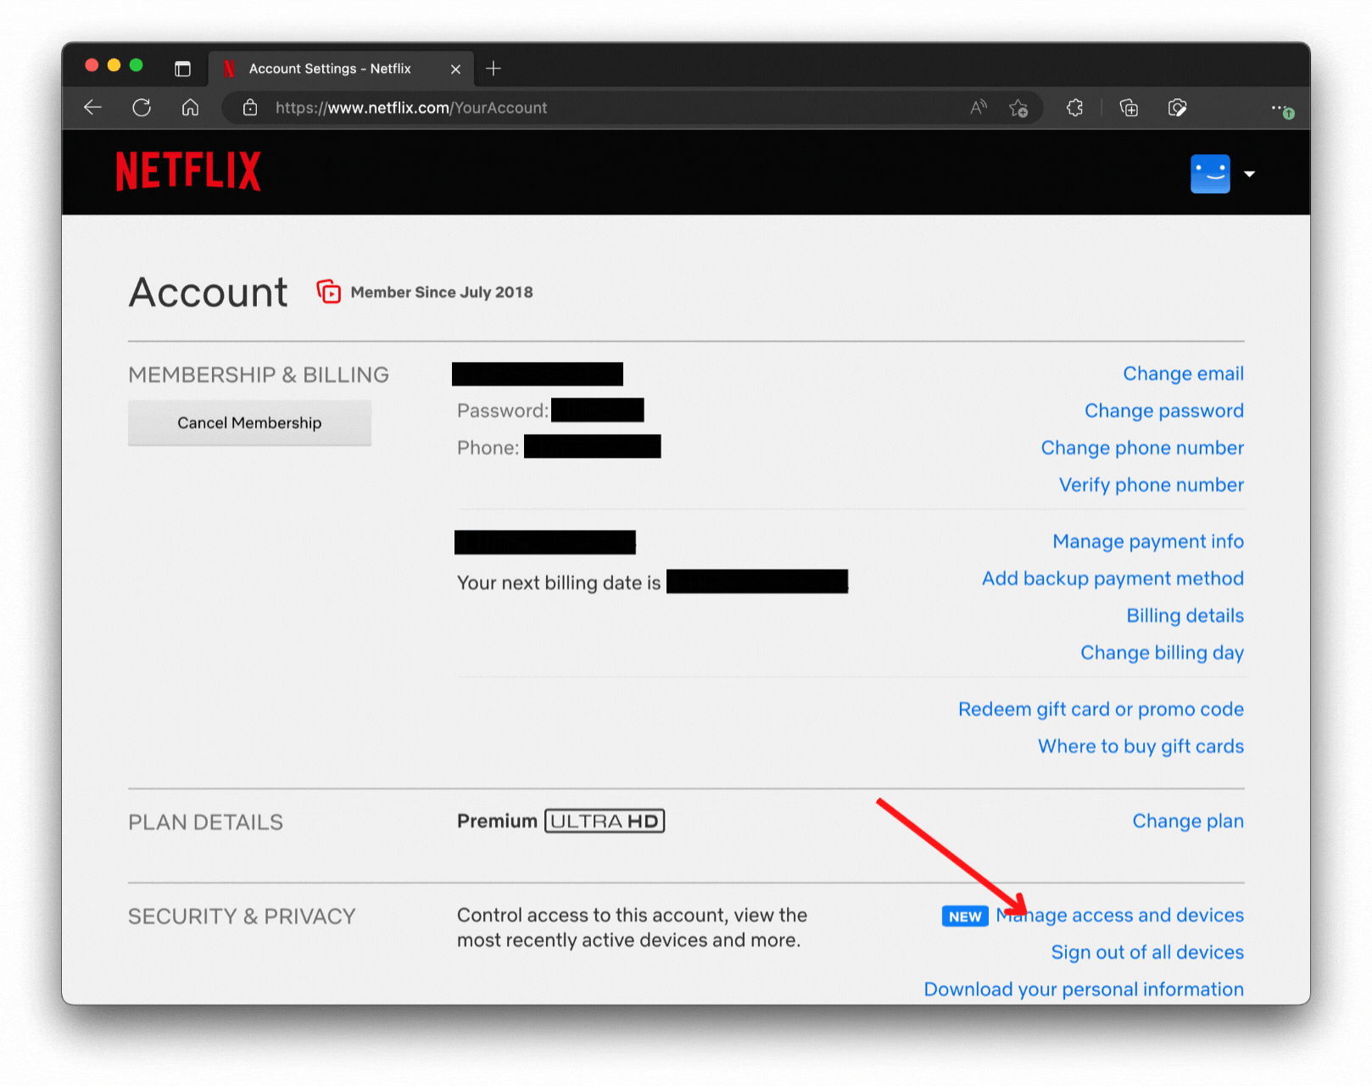Image resolution: width=1372 pixels, height=1086 pixels.
Task: Click the Phone: label
Action: (x=488, y=448)
